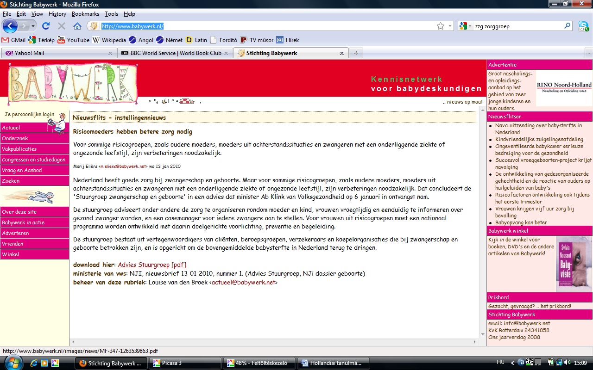Open the Vrienden sidebar item
The width and height of the screenshot is (593, 370).
click(x=35, y=244)
